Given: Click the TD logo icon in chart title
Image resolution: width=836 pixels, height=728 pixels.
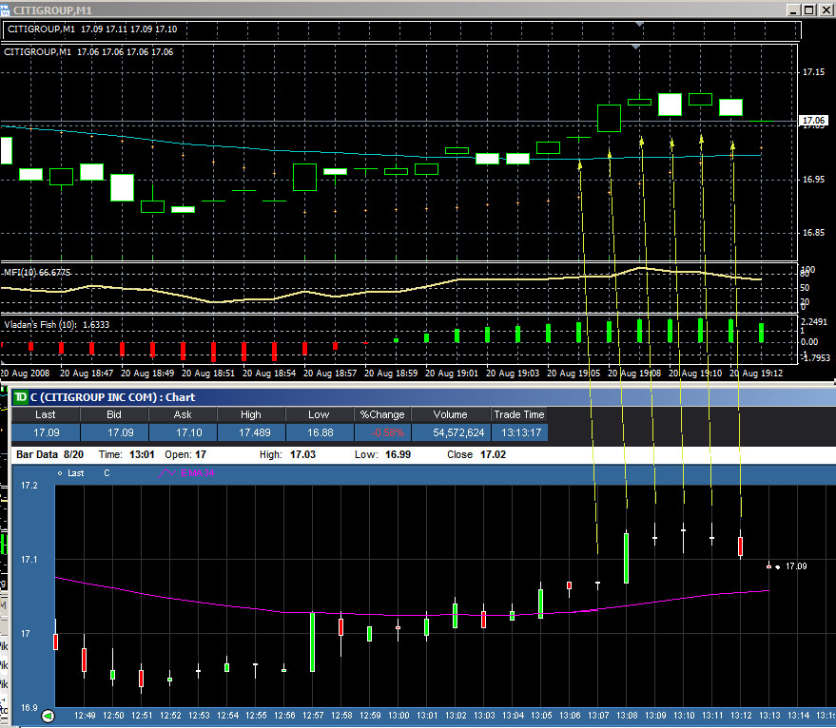Looking at the screenshot, I should click(20, 396).
